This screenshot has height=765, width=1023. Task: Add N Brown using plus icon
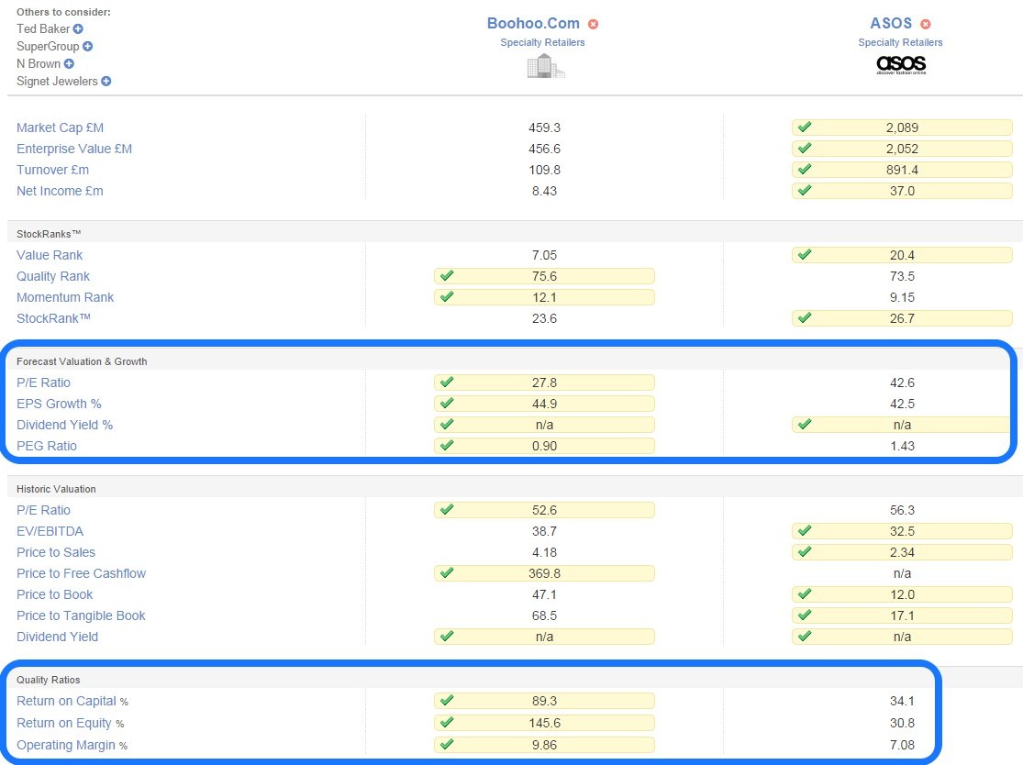tap(69, 64)
